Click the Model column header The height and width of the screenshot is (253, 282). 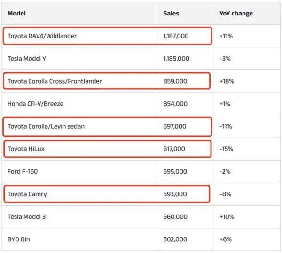16,14
